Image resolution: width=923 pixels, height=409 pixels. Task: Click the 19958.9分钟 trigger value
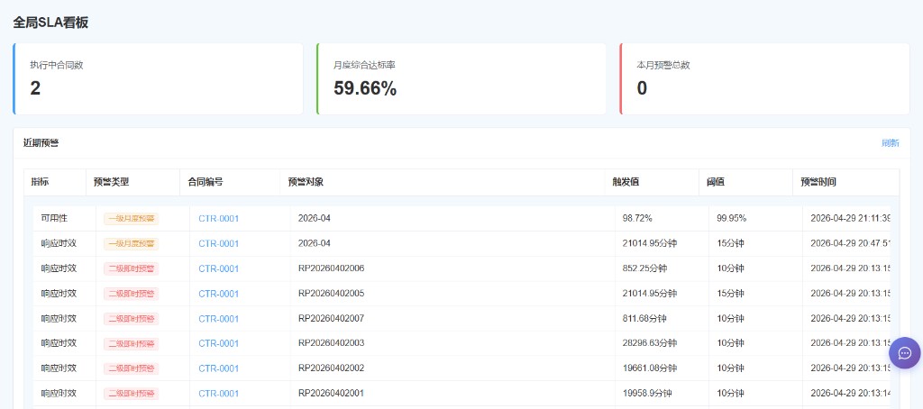[647, 393]
